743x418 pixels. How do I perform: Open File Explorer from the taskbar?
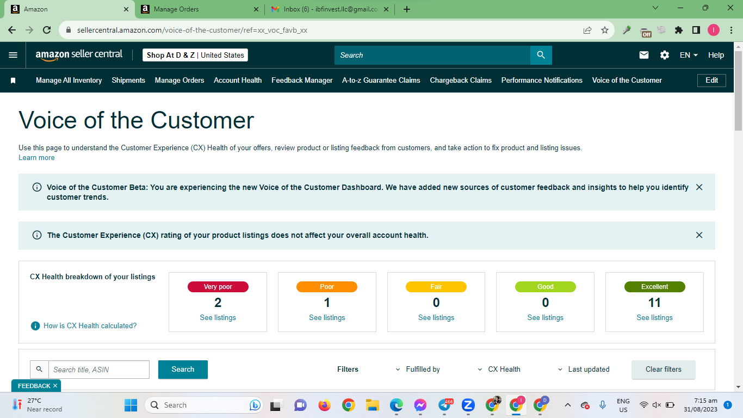pyautogui.click(x=373, y=405)
